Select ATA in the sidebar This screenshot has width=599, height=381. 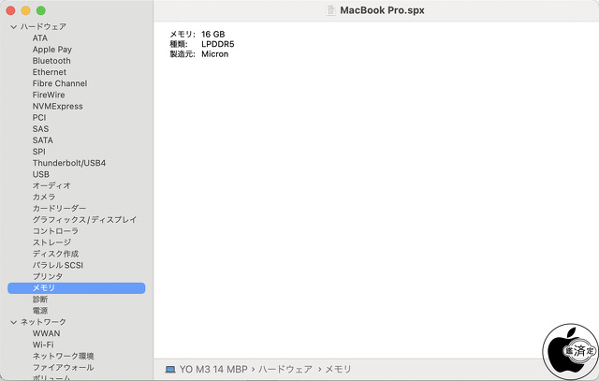tap(39, 38)
